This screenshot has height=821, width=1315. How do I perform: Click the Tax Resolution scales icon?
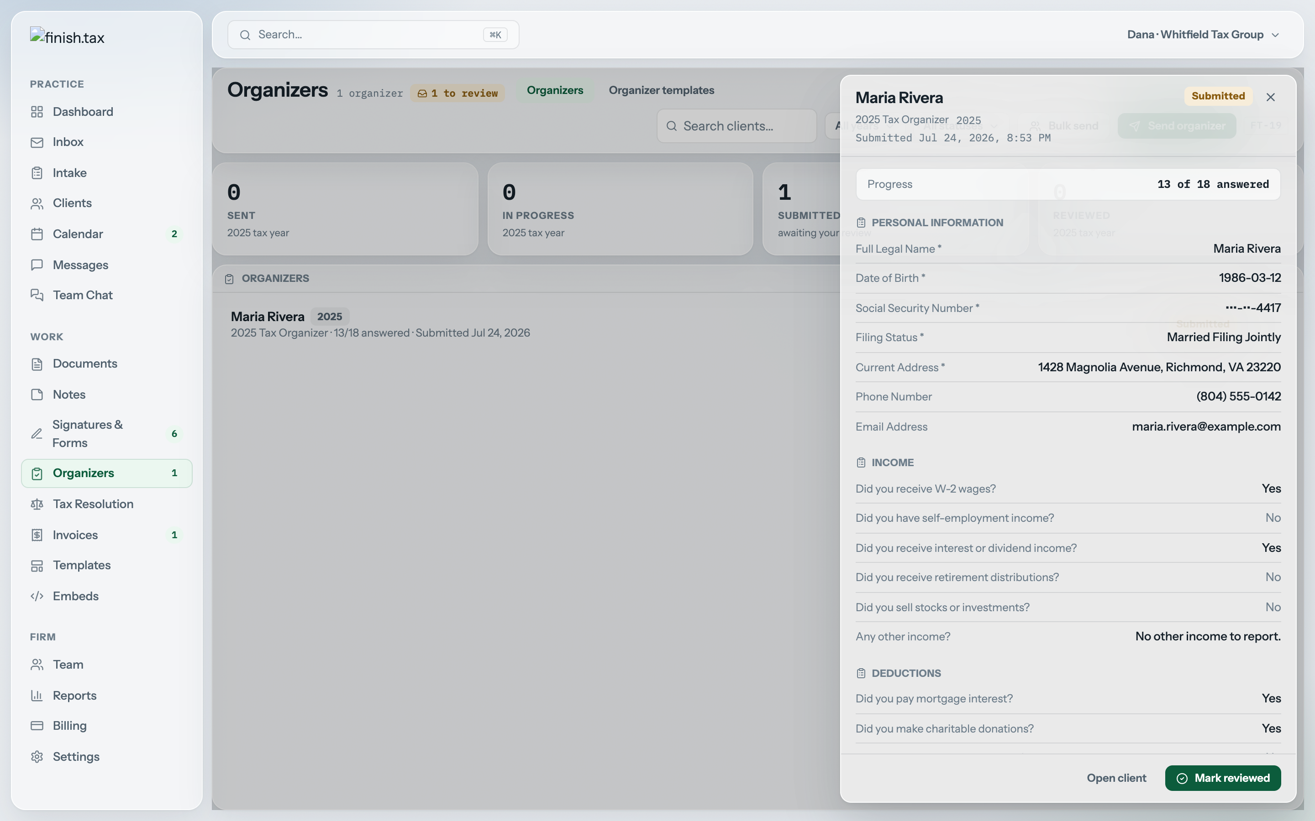37,504
